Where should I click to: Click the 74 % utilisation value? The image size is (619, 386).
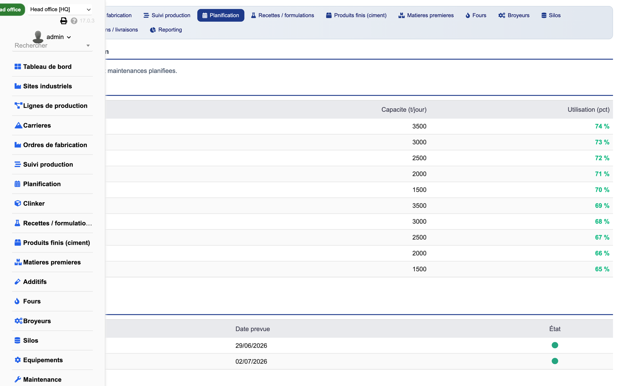tap(602, 126)
